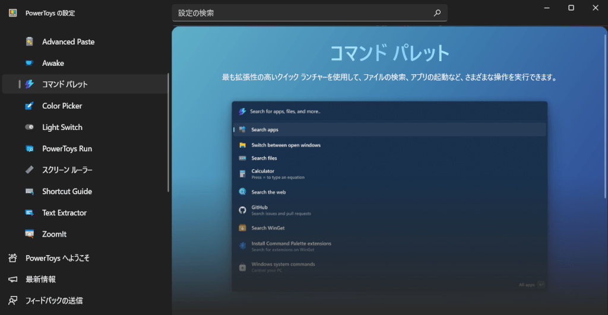Click the ZoomIt icon in sidebar

tap(30, 234)
